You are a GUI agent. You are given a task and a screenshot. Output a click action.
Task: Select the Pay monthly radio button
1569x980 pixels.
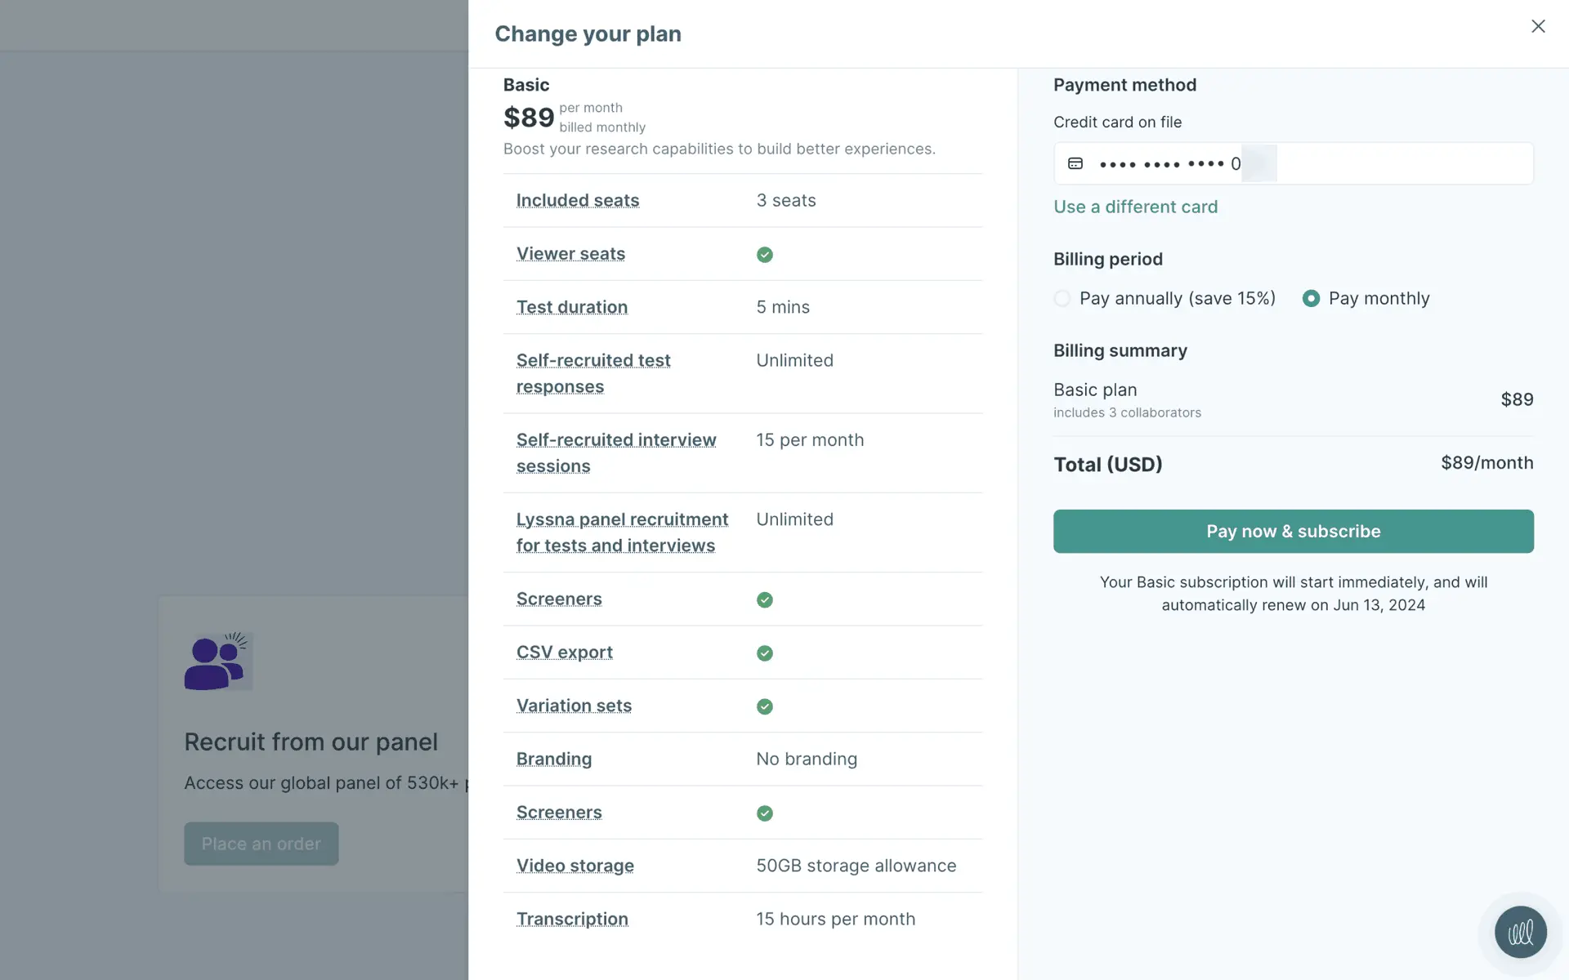[1311, 299]
